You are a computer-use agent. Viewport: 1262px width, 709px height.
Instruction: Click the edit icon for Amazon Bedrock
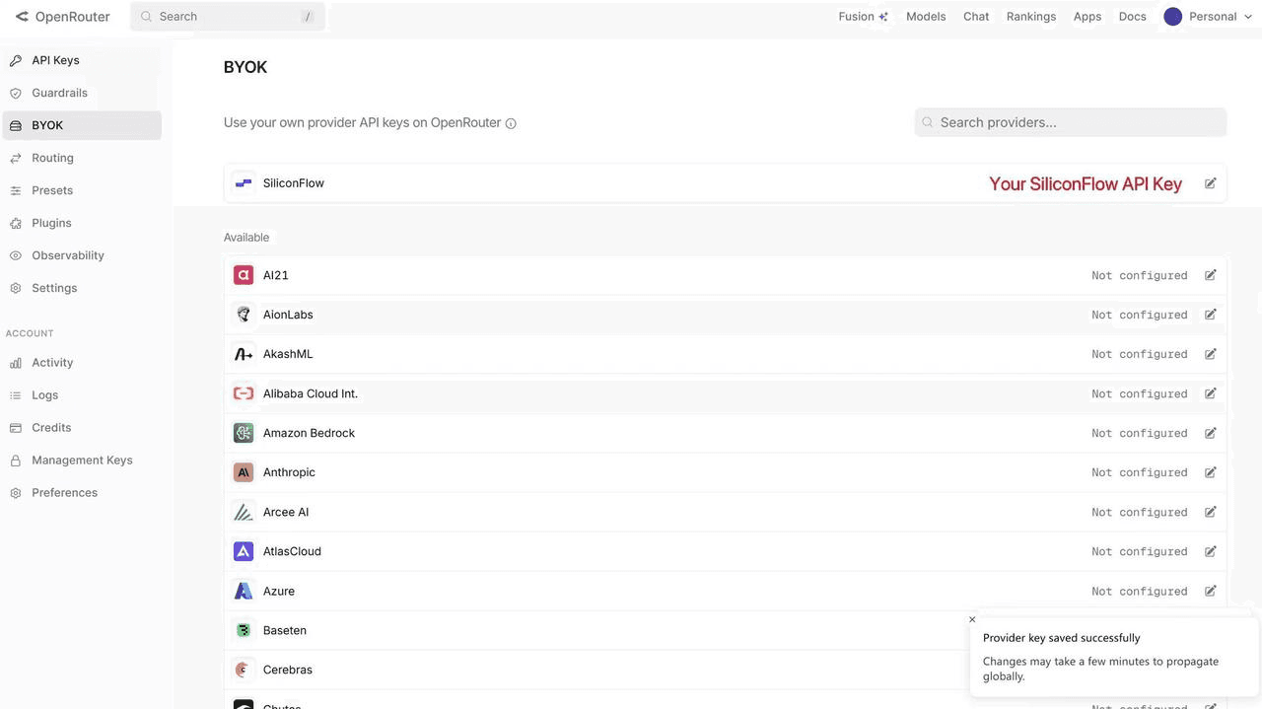[1211, 433]
